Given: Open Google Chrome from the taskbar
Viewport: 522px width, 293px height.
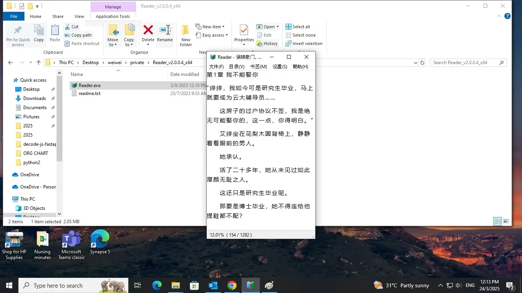Looking at the screenshot, I should [232, 285].
